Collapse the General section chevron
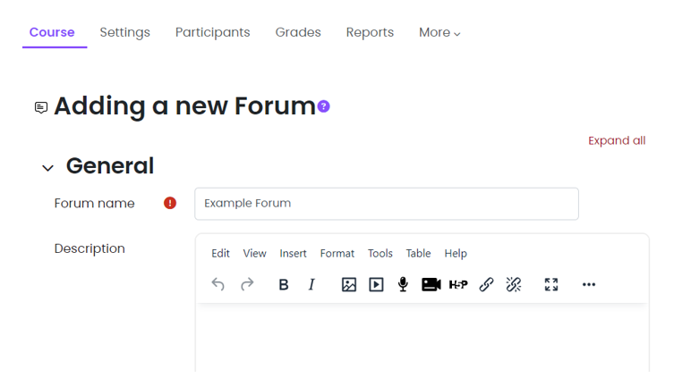 coord(47,168)
